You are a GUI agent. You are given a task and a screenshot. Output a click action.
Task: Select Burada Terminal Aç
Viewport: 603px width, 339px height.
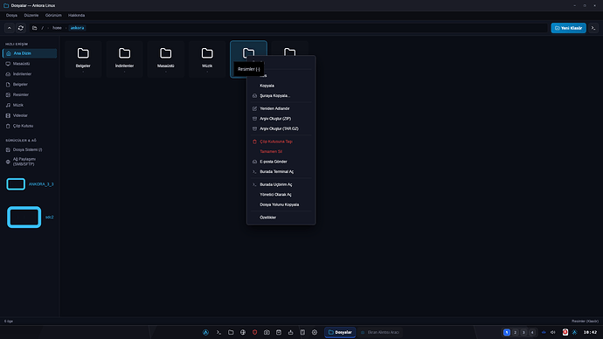coord(281,172)
